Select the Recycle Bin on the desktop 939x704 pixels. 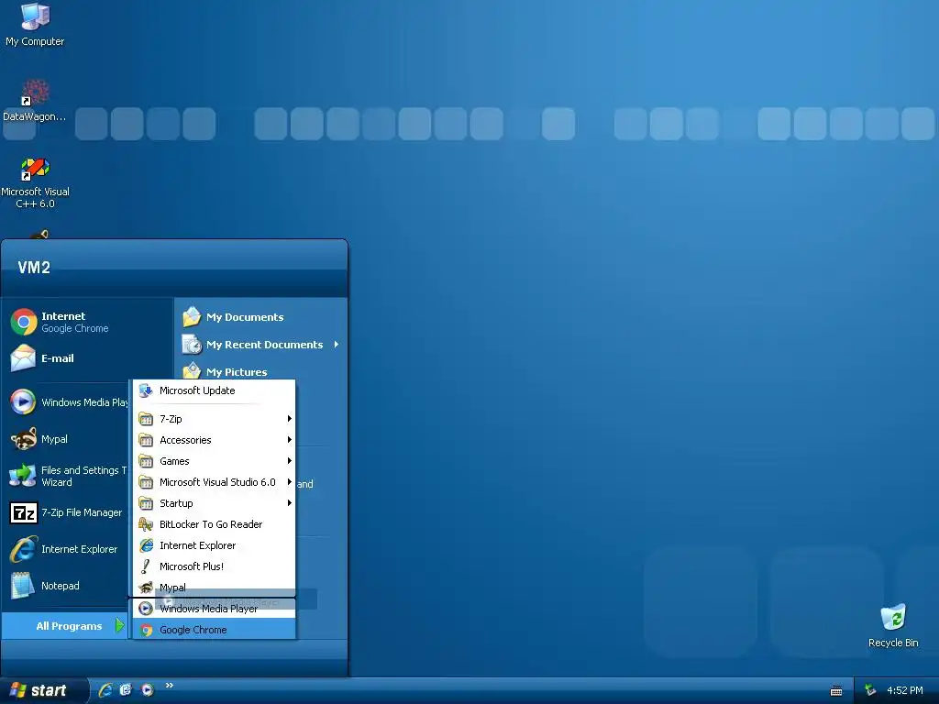point(893,626)
